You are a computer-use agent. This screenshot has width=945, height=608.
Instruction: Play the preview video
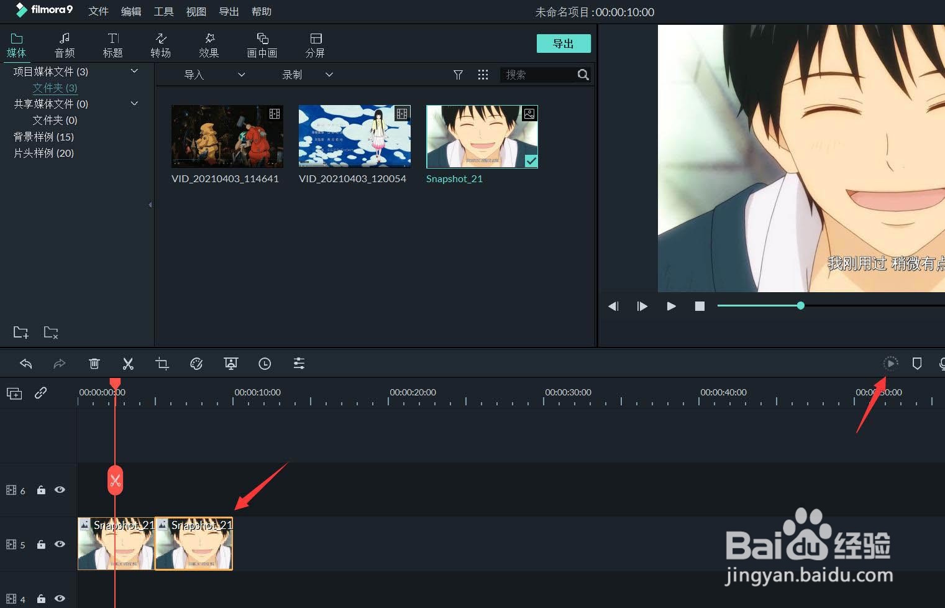(x=671, y=306)
